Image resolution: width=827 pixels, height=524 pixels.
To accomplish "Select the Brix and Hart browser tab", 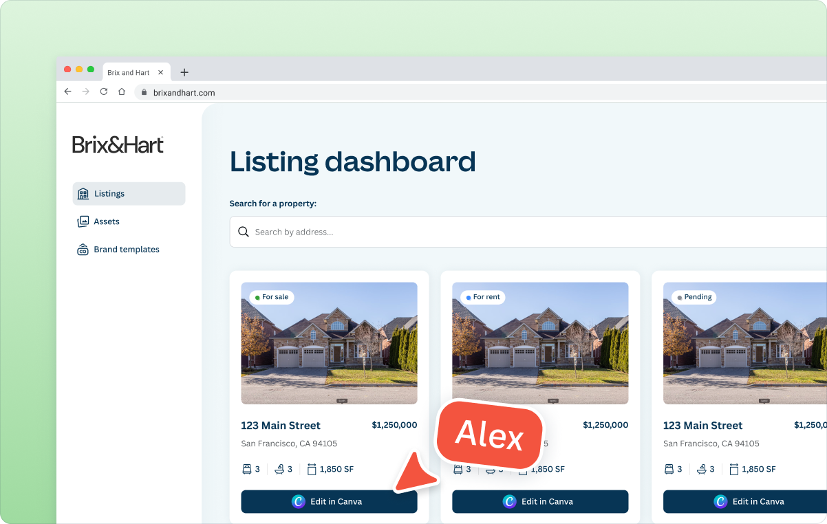I will pos(129,72).
